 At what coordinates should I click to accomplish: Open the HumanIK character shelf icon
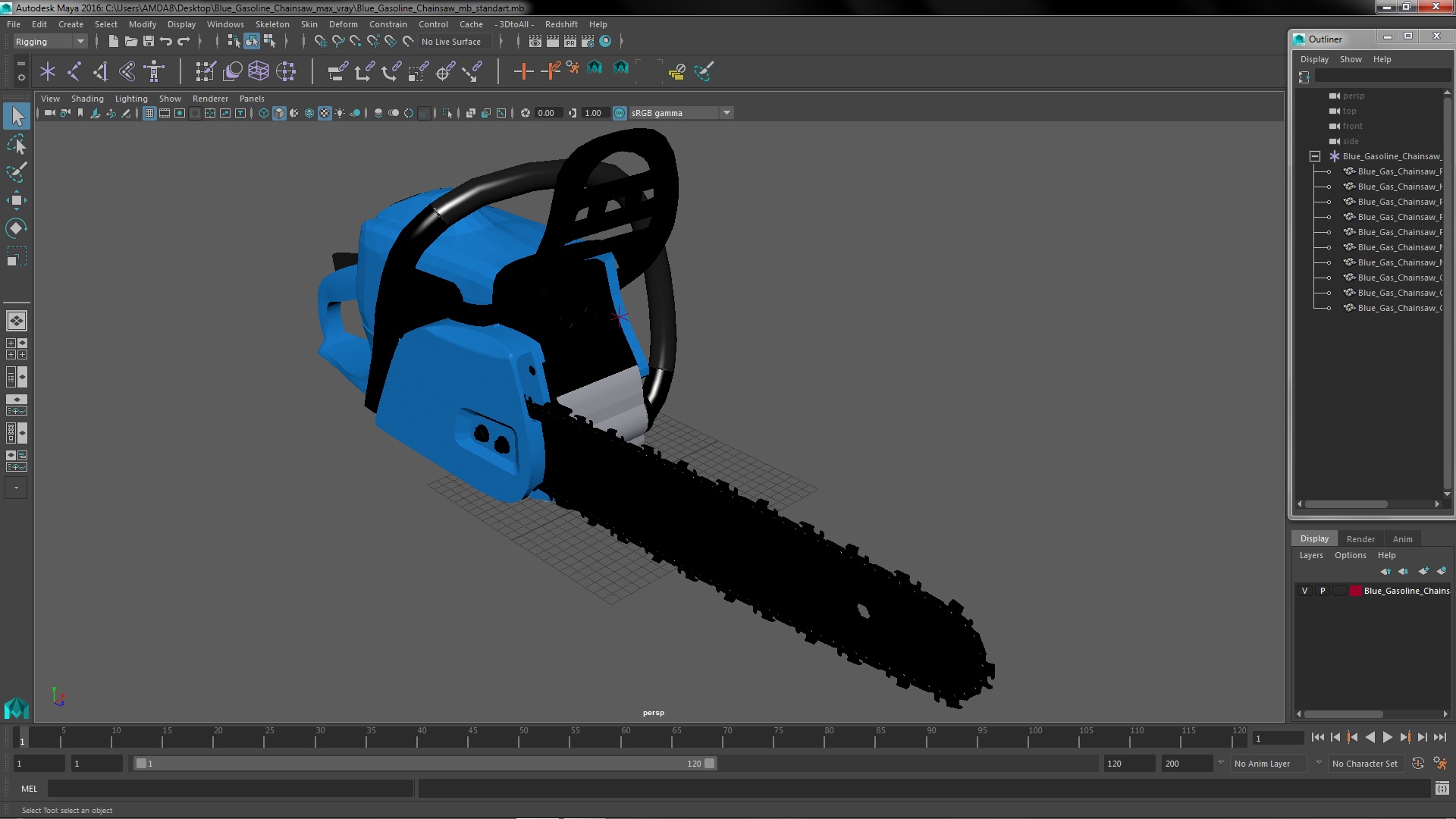[x=154, y=71]
